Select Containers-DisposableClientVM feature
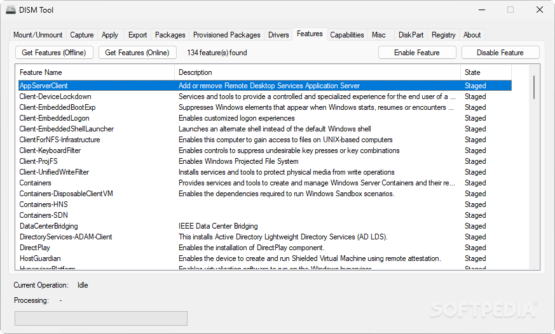Screen dimensions: 555x334 (x=264, y=194)
